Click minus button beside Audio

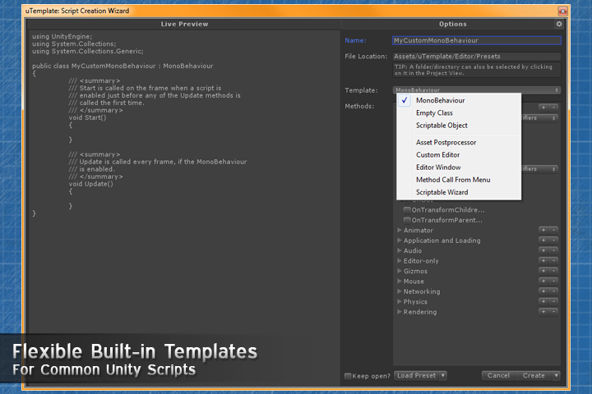(x=554, y=251)
